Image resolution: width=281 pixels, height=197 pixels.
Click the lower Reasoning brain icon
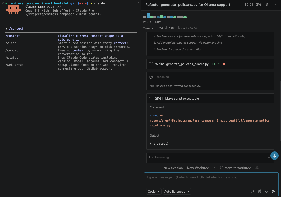coord(151,157)
